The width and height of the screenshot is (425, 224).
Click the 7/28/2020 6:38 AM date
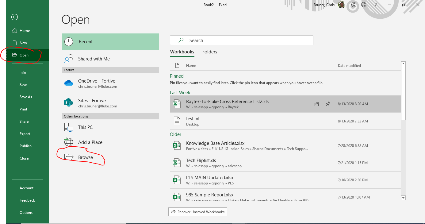[x=353, y=146]
